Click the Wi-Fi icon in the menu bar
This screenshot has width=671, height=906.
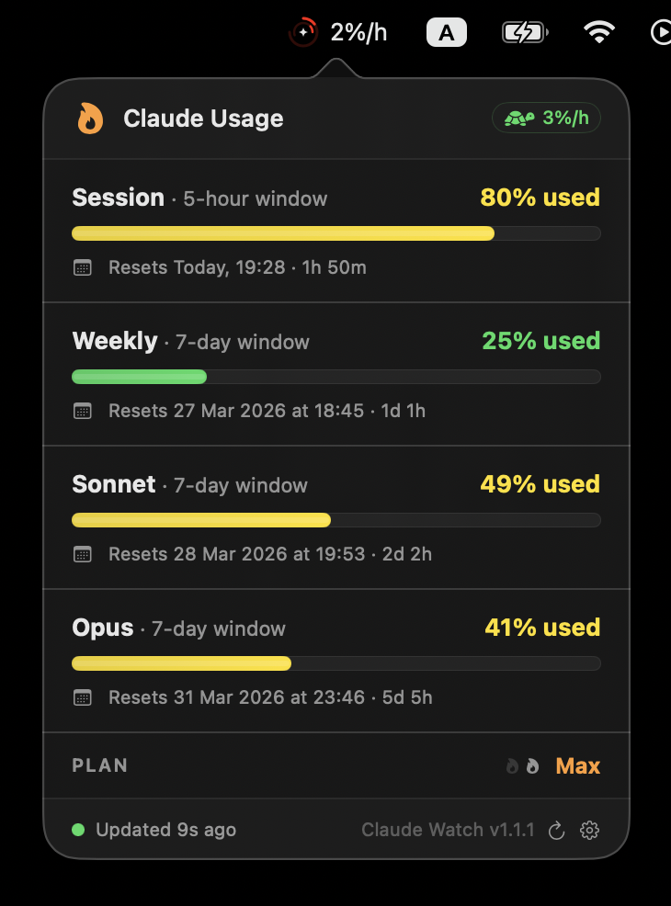(x=599, y=31)
